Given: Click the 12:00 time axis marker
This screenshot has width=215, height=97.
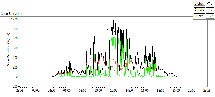Looking at the screenshot, I should tap(114, 91).
